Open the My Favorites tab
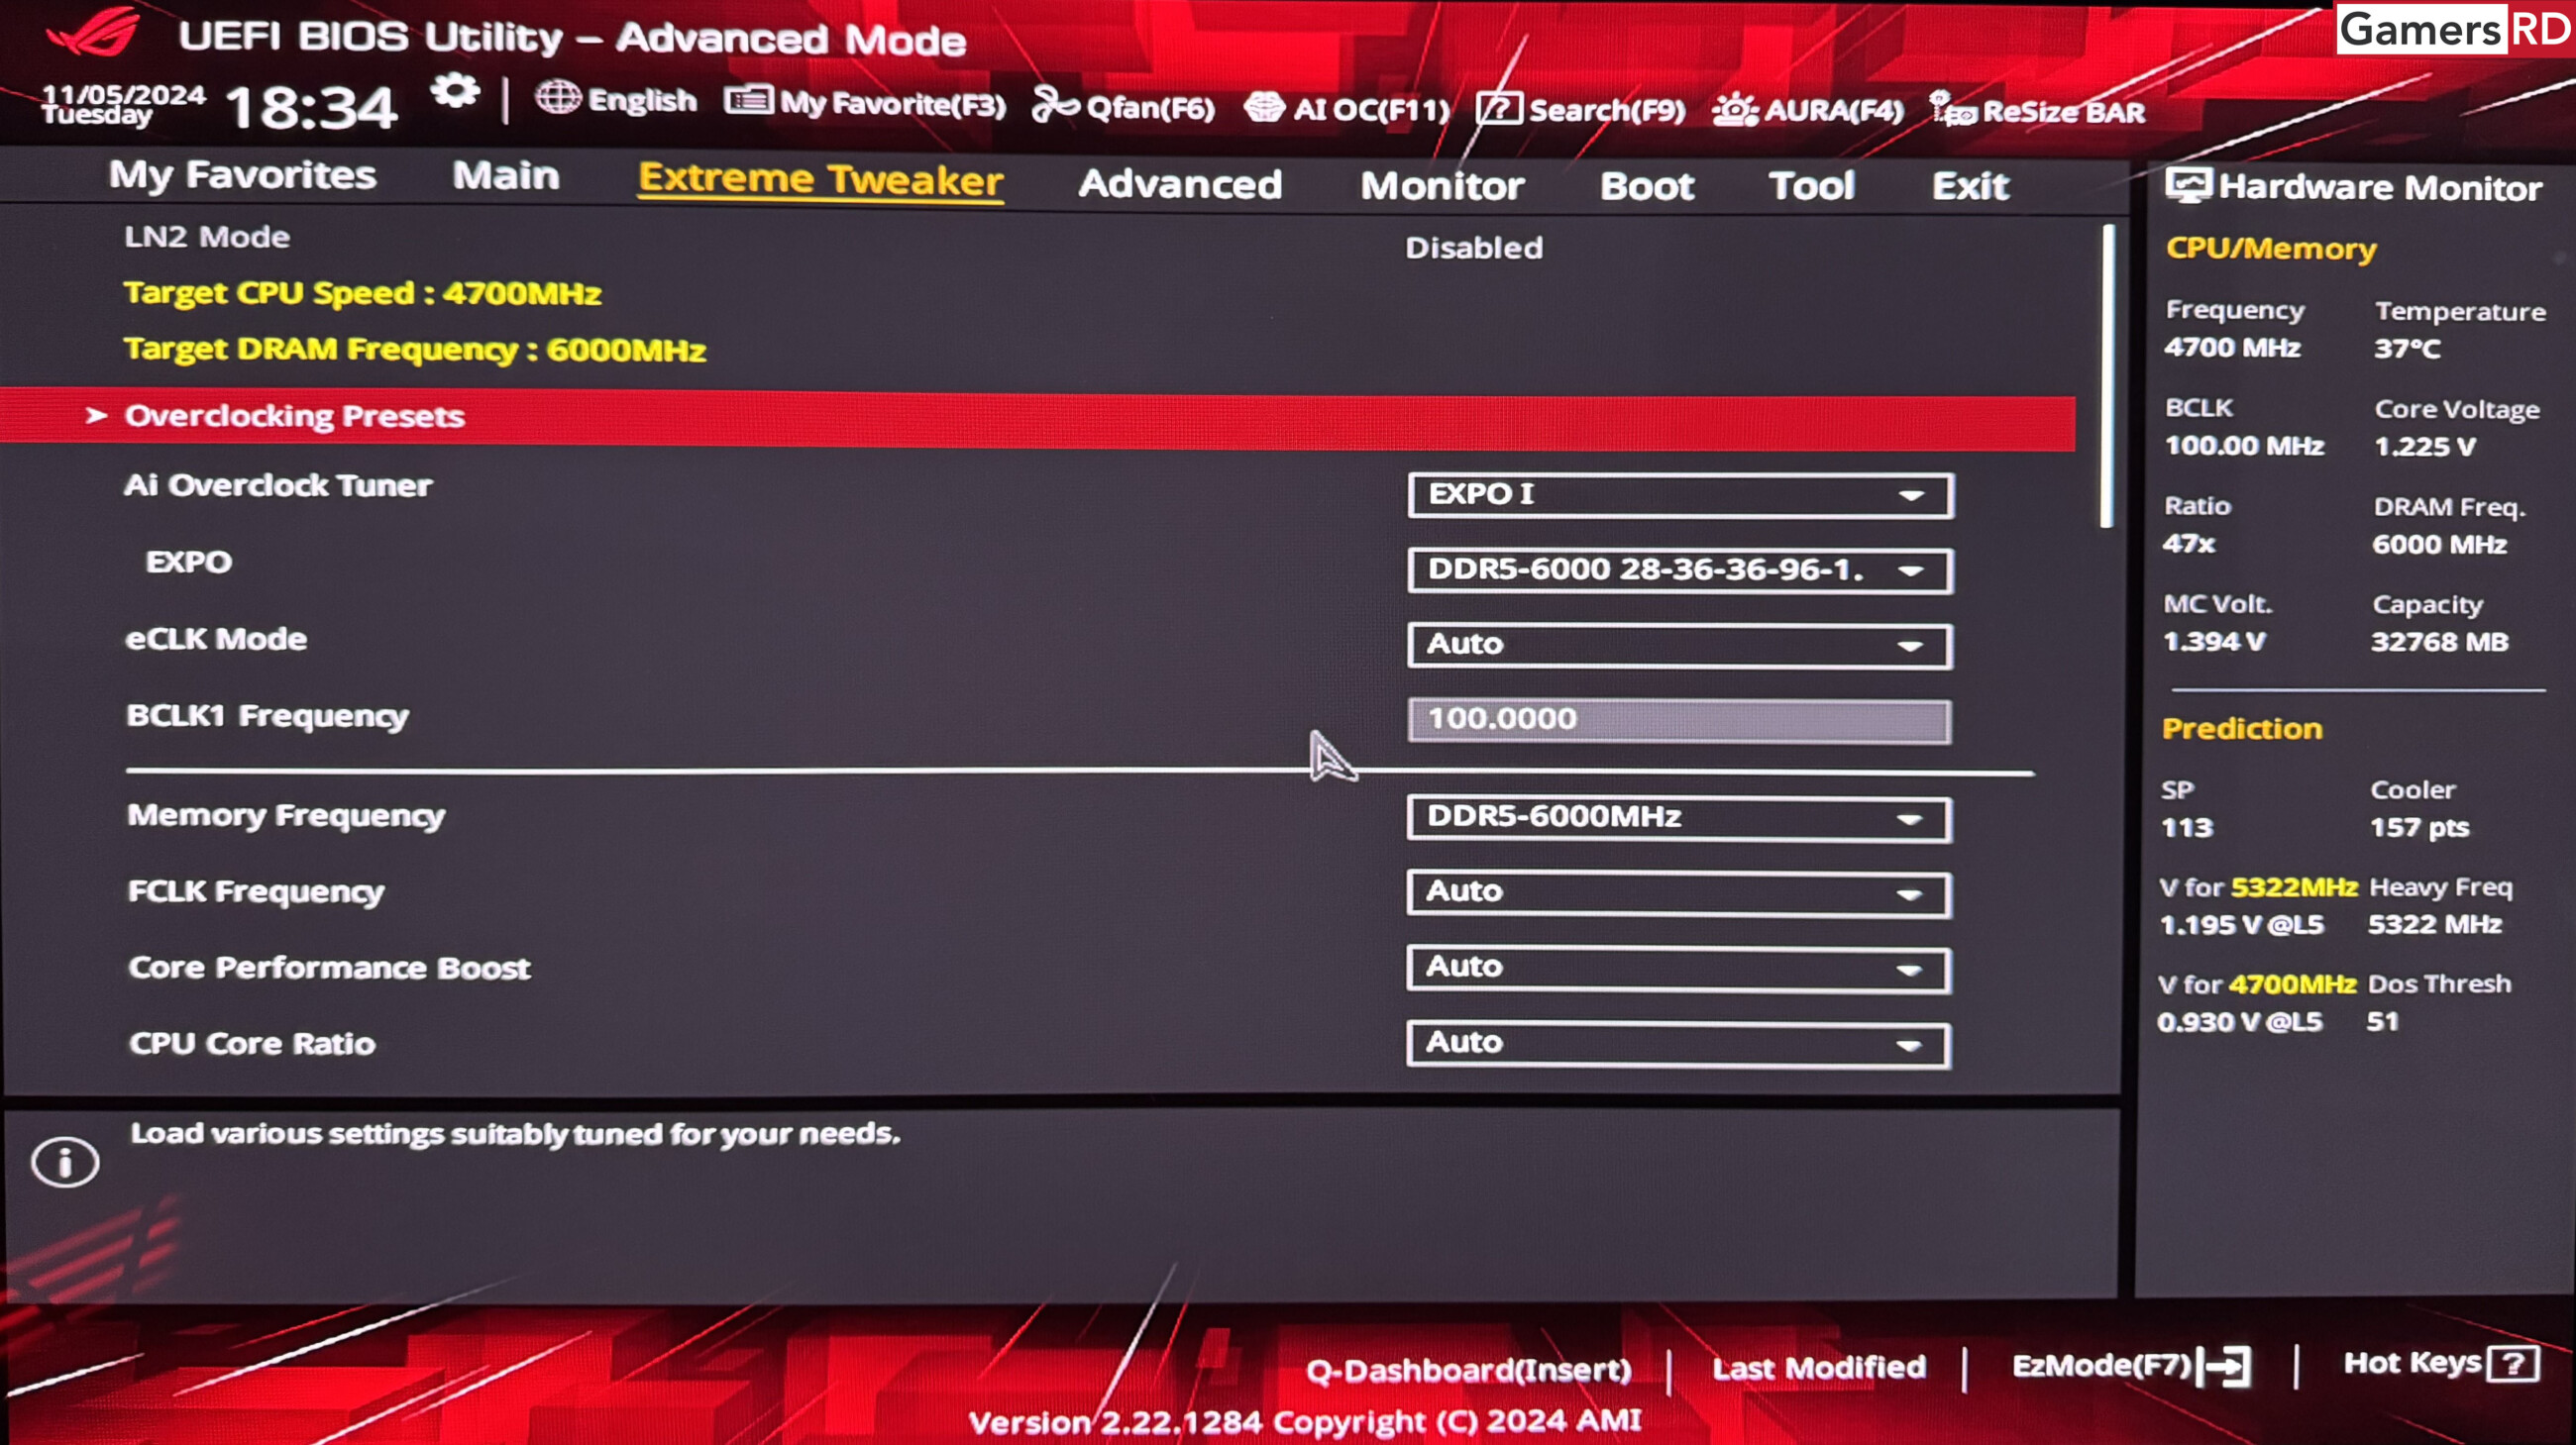Viewport: 2576px width, 1445px height. 242,175
